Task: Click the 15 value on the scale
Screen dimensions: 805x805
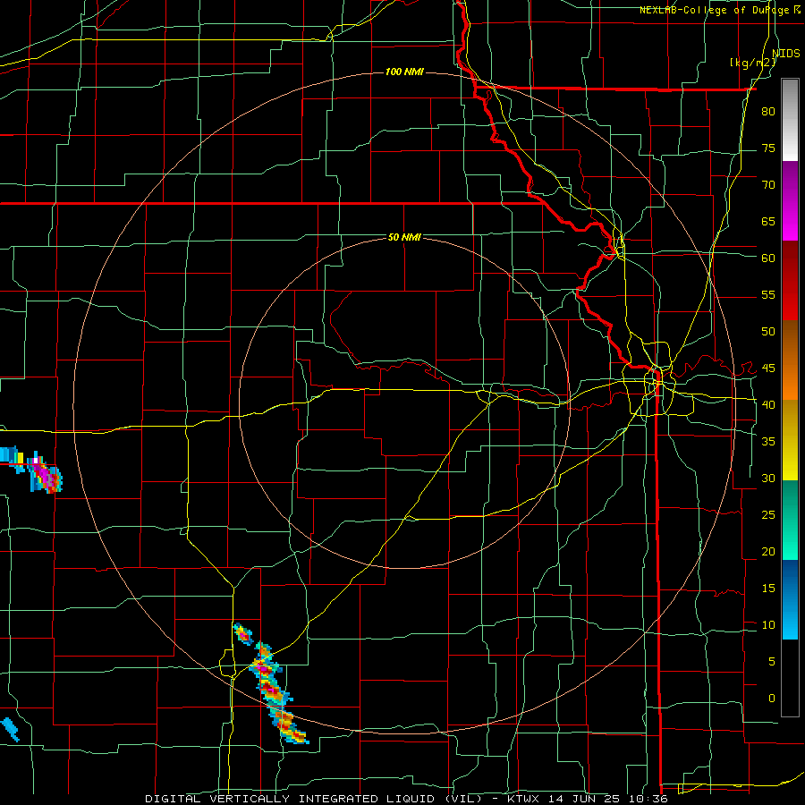Action: click(768, 589)
